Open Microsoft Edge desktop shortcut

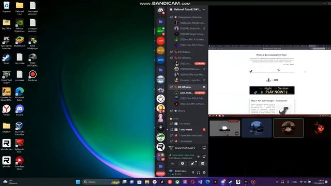point(20,94)
